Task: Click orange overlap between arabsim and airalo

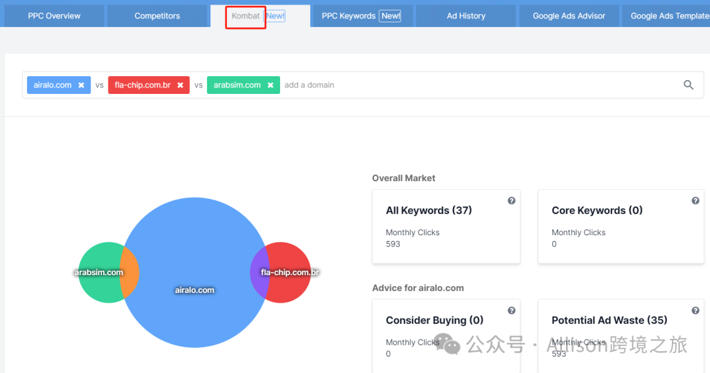Action: tap(130, 273)
